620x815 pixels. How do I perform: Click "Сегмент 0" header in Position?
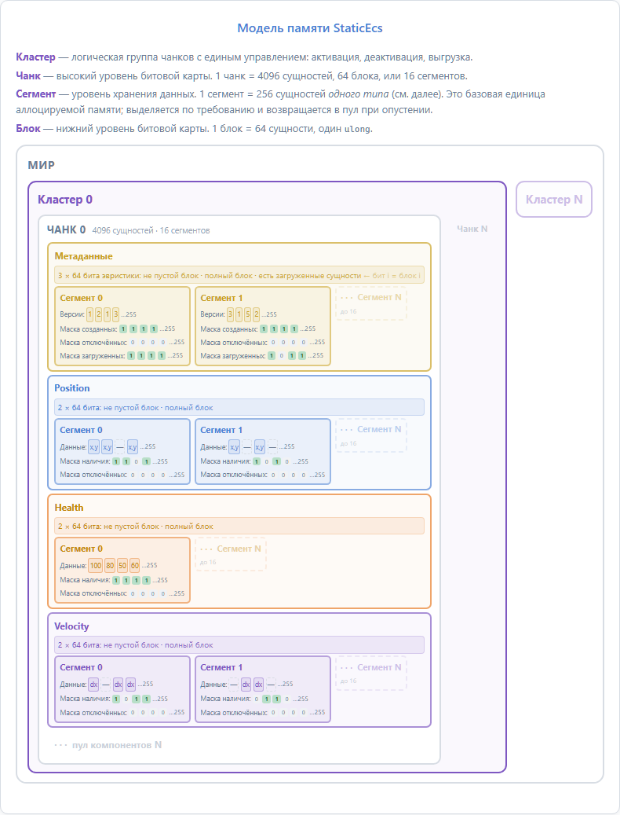point(81,430)
